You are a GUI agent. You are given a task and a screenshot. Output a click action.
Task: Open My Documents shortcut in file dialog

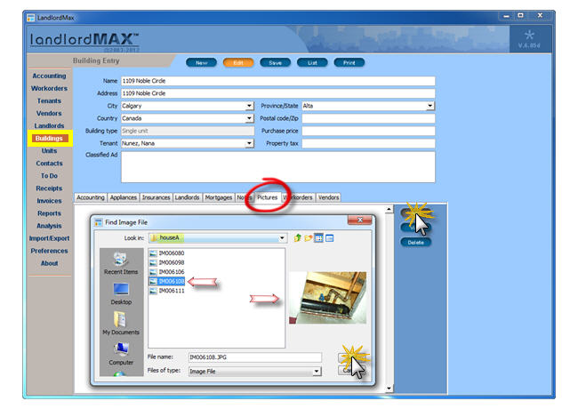point(121,324)
